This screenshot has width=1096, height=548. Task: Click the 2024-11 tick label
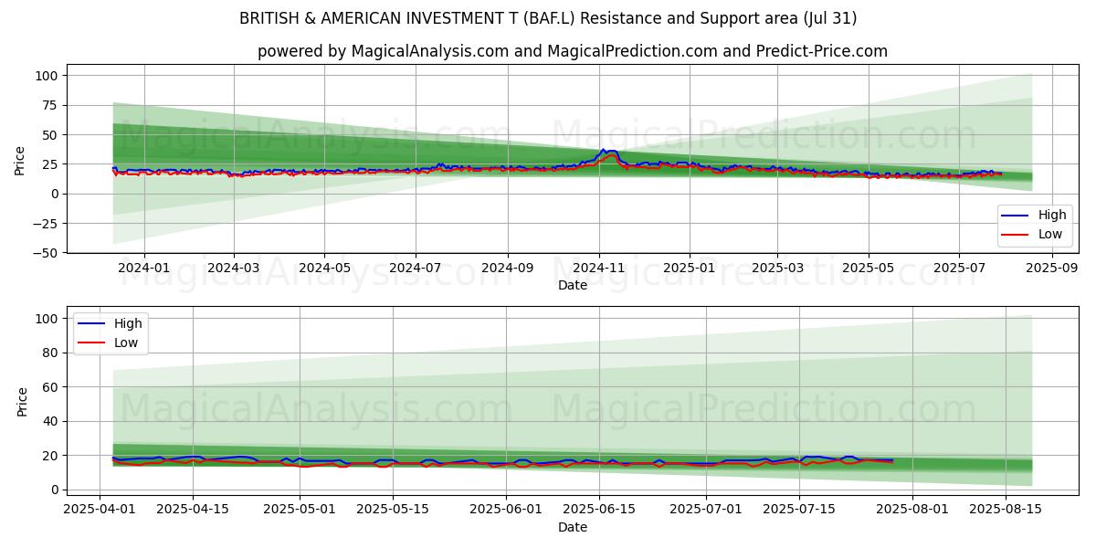[598, 268]
